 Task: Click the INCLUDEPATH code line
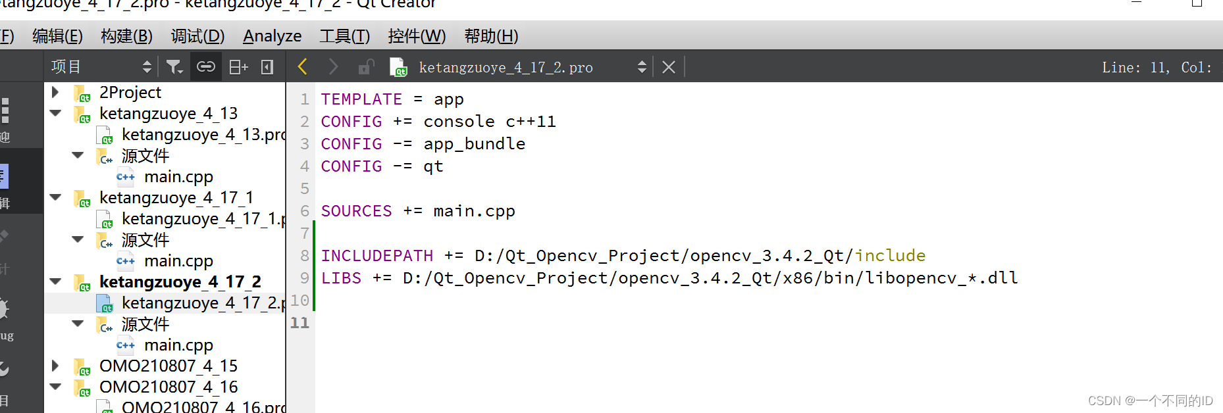pyautogui.click(x=623, y=256)
